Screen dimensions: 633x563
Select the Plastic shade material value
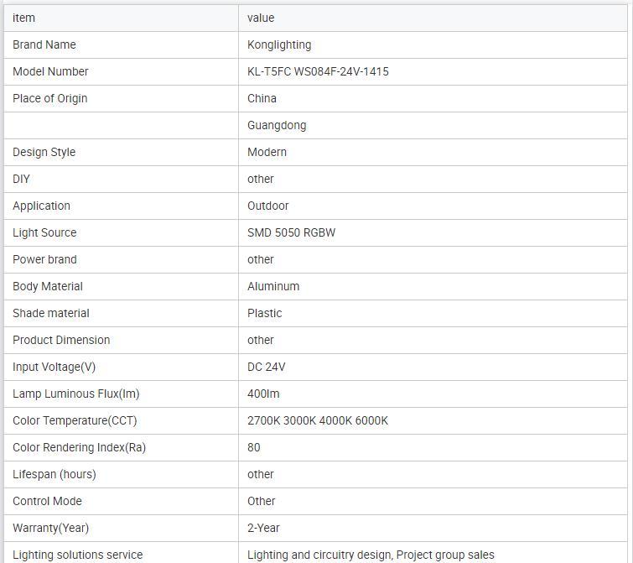264,313
